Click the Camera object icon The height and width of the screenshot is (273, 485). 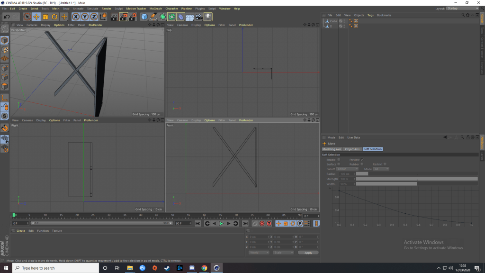pyautogui.click(x=199, y=17)
